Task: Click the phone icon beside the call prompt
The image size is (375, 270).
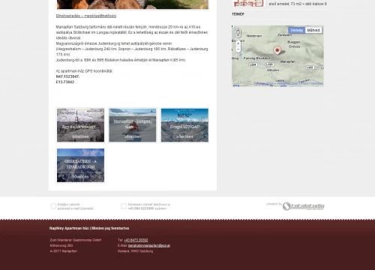Action: pos(124,206)
